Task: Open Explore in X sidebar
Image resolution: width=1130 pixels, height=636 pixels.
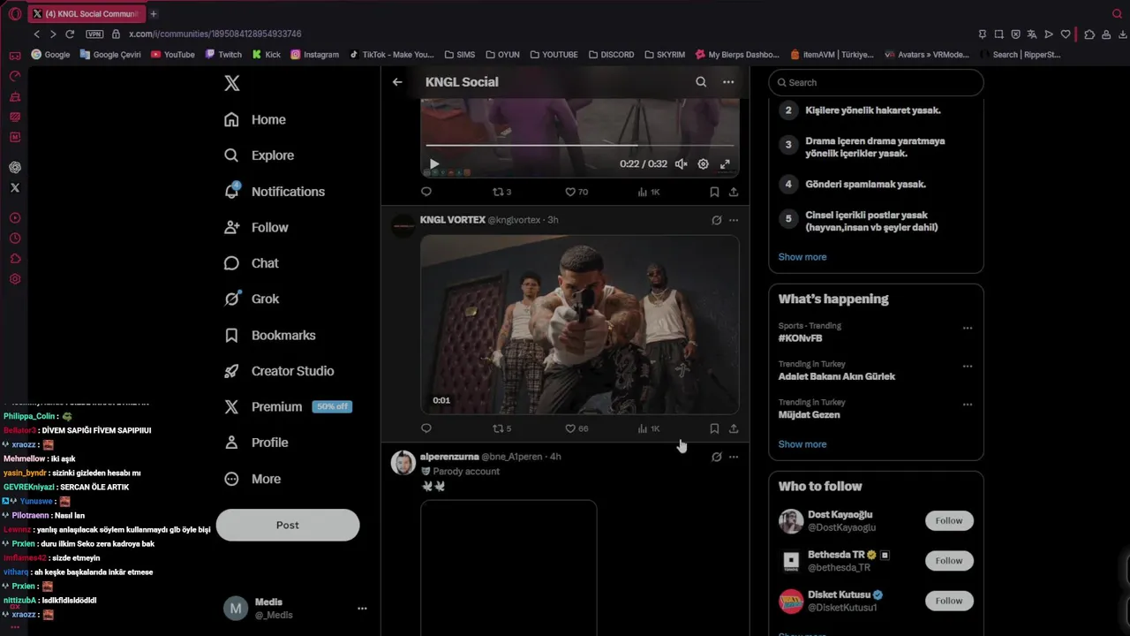Action: 259,155
